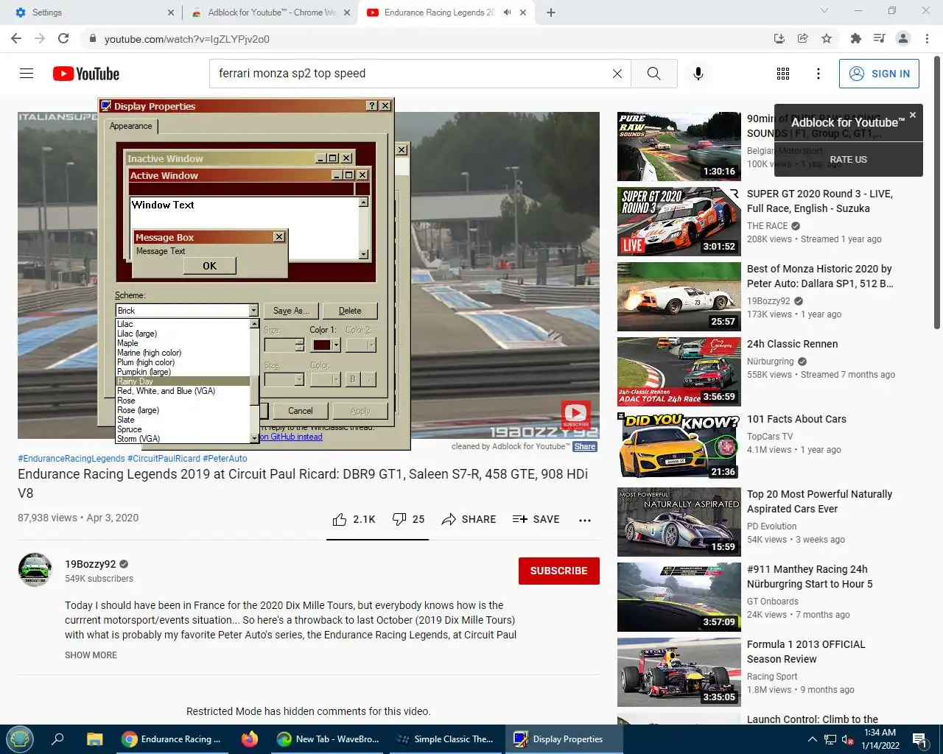Viewport: 943px width, 754px height.
Task: Switch to Endurance Racing taskbar Chrome item
Action: pyautogui.click(x=172, y=739)
